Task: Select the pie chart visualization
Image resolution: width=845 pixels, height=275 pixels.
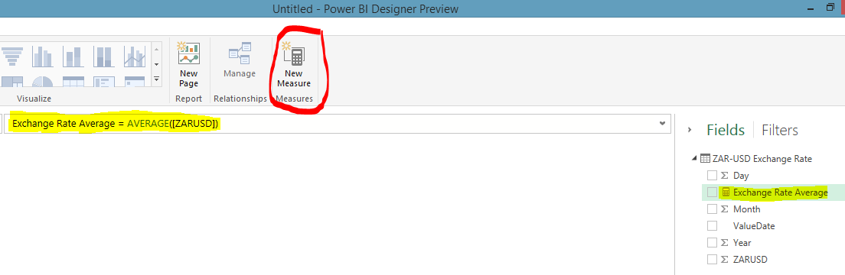Action: pyautogui.click(x=43, y=82)
